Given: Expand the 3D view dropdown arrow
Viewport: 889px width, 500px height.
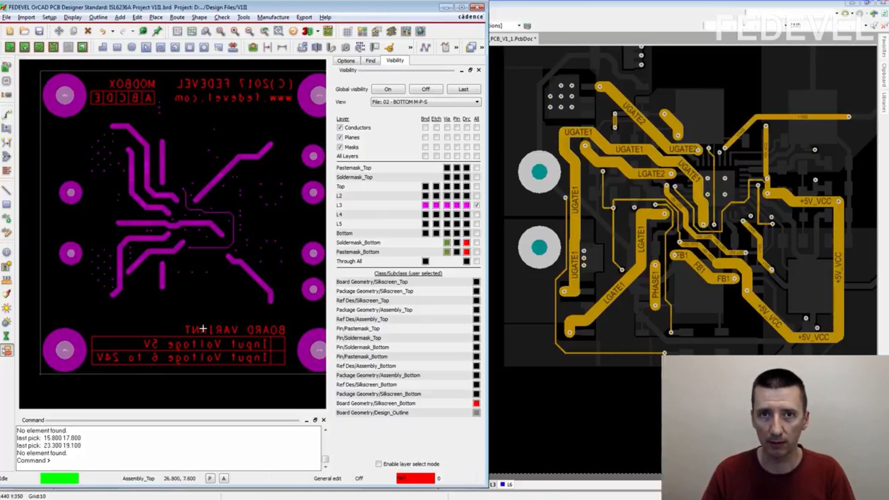Looking at the screenshot, I should coord(318,31).
